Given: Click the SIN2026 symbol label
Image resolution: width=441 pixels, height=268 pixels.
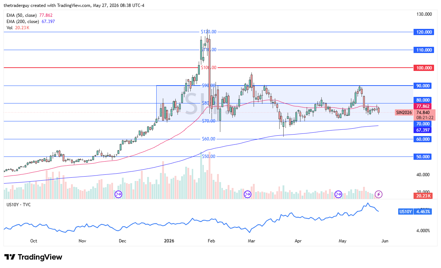Looking at the screenshot, I should 404,113.
